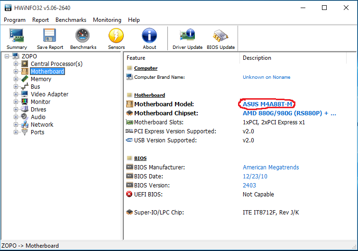Click the AMD 880G/980G chipset link
The width and height of the screenshot is (358, 251).
coord(289,113)
